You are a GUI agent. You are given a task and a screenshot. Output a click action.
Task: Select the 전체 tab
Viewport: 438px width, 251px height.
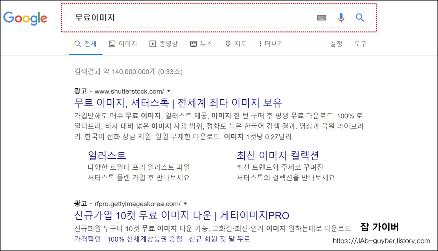[86, 44]
